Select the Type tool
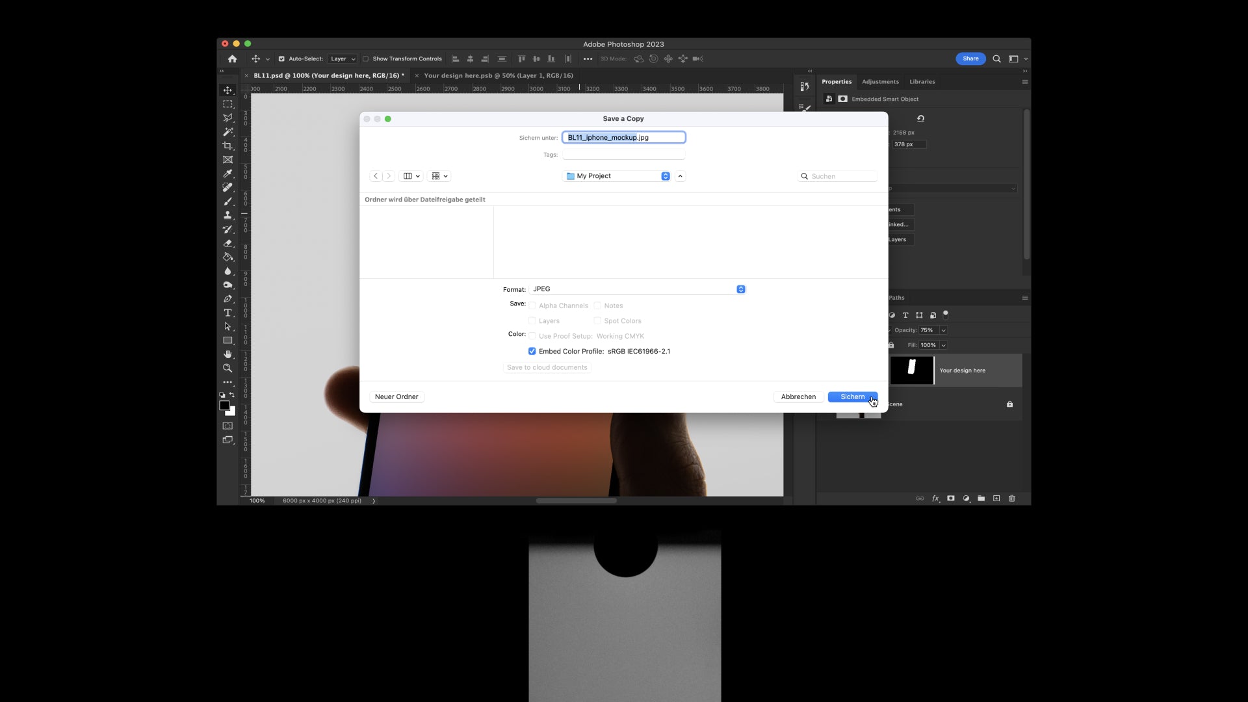Viewport: 1248px width, 702px height. pyautogui.click(x=228, y=313)
